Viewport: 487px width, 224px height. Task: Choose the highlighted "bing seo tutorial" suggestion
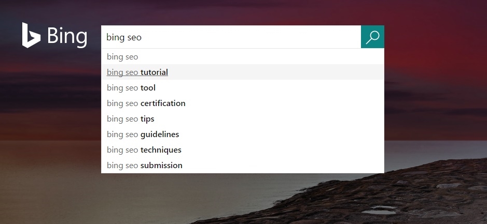(x=243, y=72)
